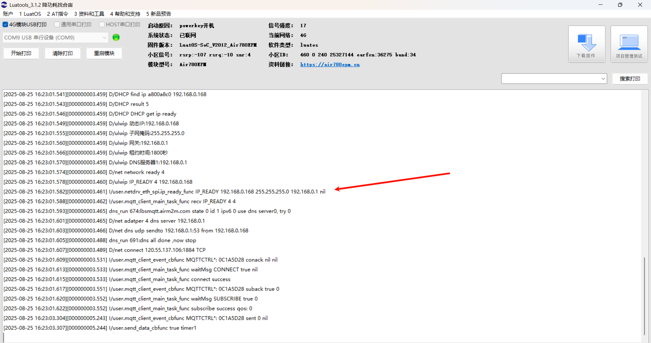The image size is (651, 343).
Task: Open the 账户 menu
Action: pyautogui.click(x=8, y=14)
